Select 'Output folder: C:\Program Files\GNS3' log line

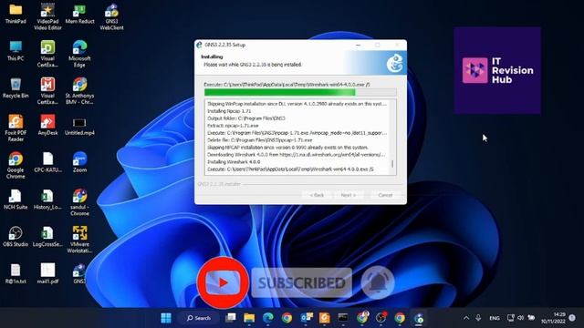[245, 118]
